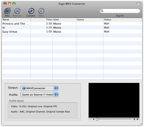Click the magnifier icon in search field
Image resolution: width=144 pixels, height=127 pixels.
(102, 11)
